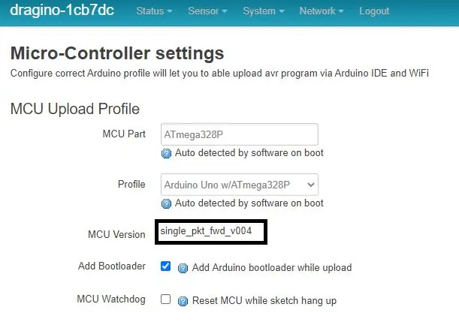459x322 pixels.
Task: Click the Sensor menu caret arrow
Action: click(x=225, y=11)
